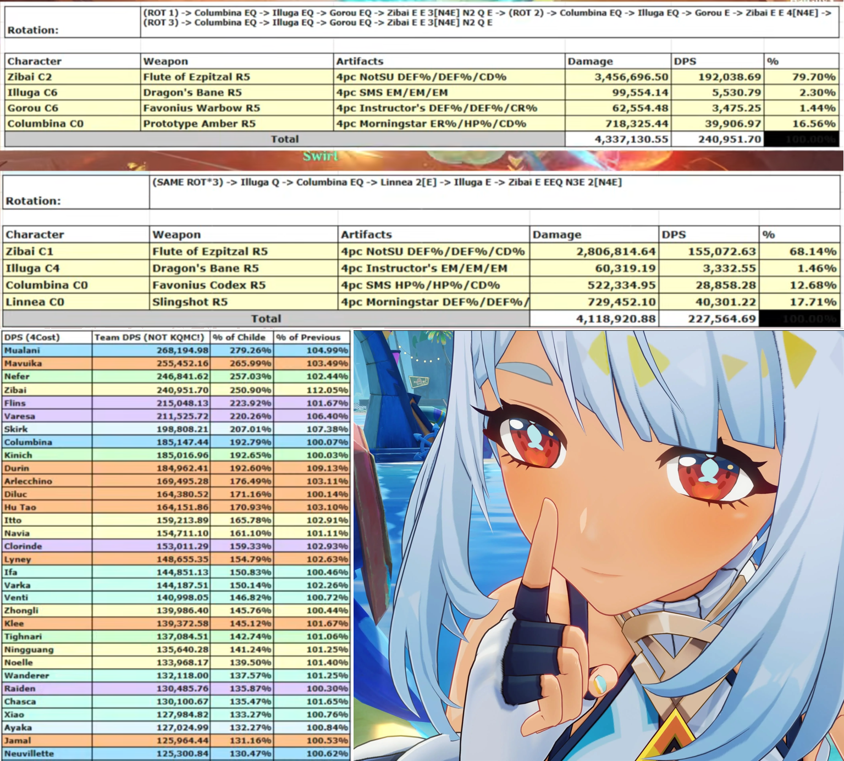
Task: Select the damage value "3,456,696.50"
Action: pos(618,77)
